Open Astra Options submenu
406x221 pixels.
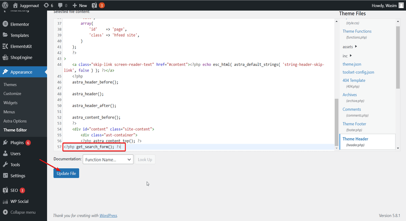coord(15,121)
